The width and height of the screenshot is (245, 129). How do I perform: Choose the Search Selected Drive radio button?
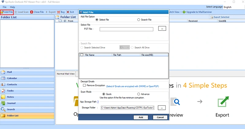point(82,47)
